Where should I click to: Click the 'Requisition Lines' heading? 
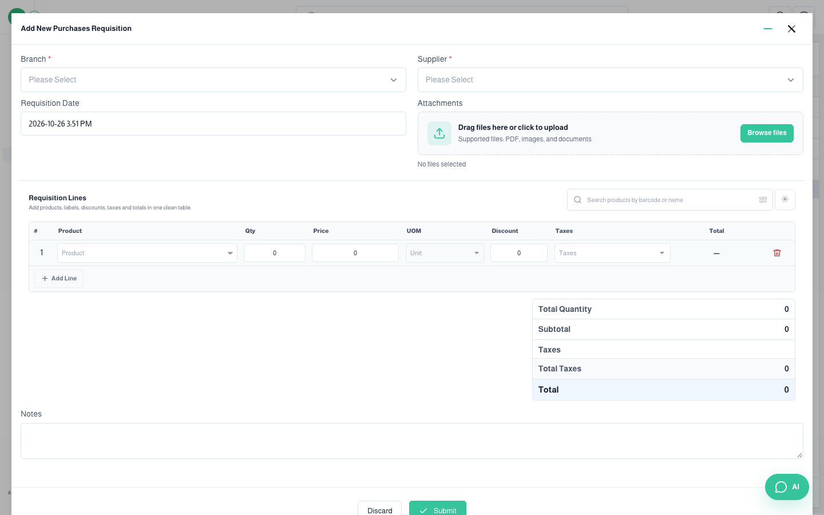58,198
